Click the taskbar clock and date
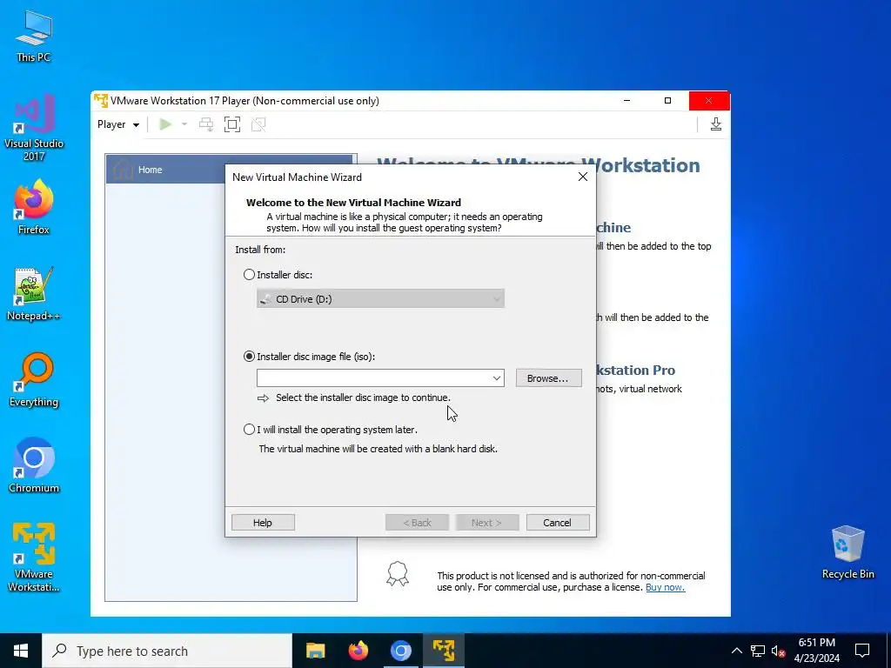 816,651
